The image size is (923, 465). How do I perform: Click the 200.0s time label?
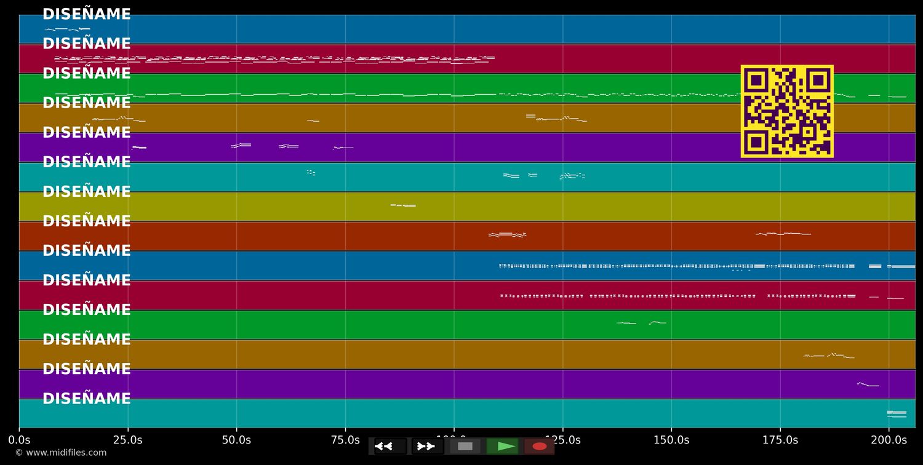pyautogui.click(x=889, y=440)
